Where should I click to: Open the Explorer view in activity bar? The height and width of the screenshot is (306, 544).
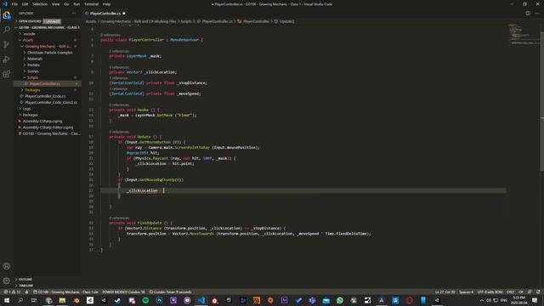[x=6, y=15]
